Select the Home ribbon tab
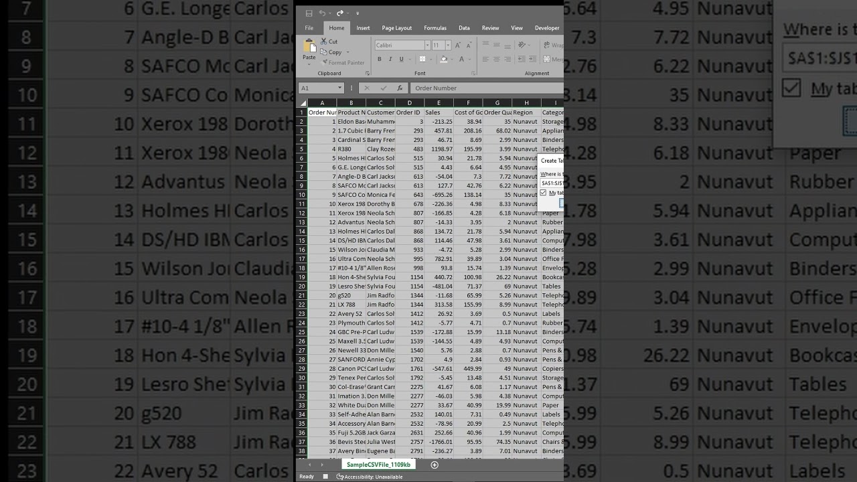Image resolution: width=857 pixels, height=482 pixels. click(x=337, y=28)
